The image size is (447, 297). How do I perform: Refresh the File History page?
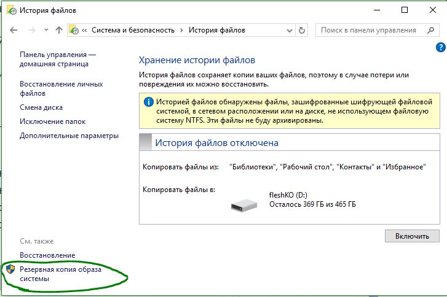coord(302,30)
